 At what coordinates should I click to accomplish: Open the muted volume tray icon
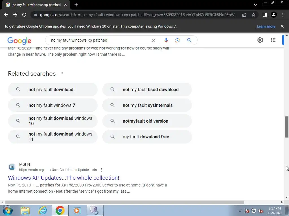point(260,211)
